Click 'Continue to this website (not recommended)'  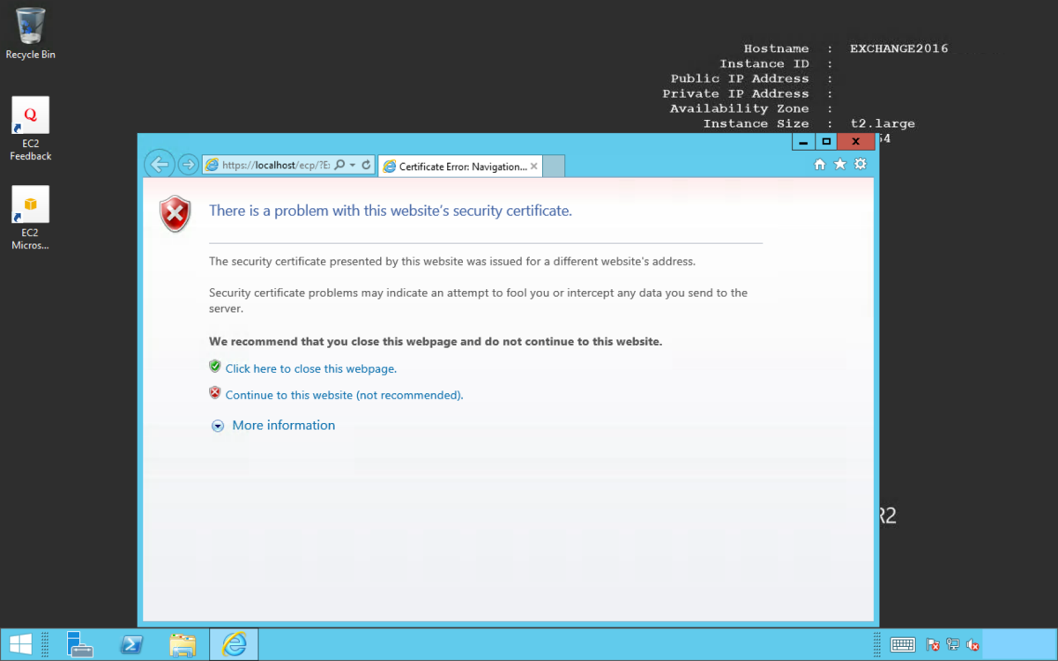click(x=344, y=396)
